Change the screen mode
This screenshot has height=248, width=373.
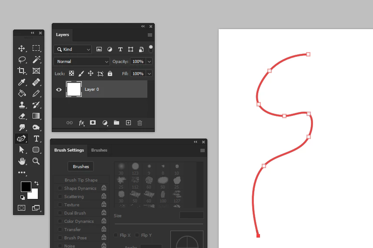coord(36,208)
